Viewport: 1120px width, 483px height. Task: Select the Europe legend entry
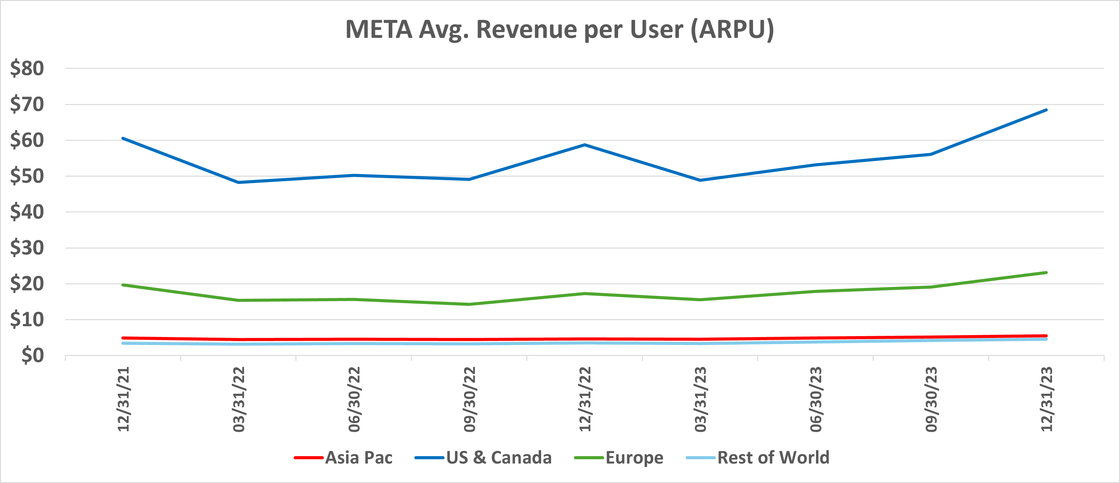coord(634,458)
